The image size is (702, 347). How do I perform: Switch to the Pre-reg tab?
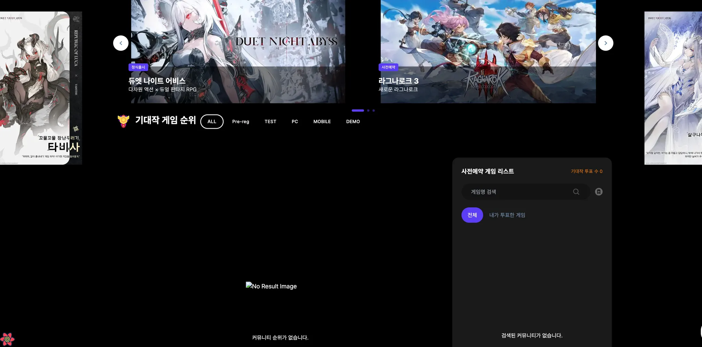[241, 121]
